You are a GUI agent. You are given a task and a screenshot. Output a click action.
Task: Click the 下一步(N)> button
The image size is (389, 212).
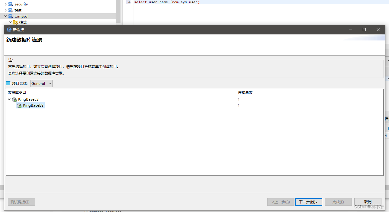pos(308,202)
